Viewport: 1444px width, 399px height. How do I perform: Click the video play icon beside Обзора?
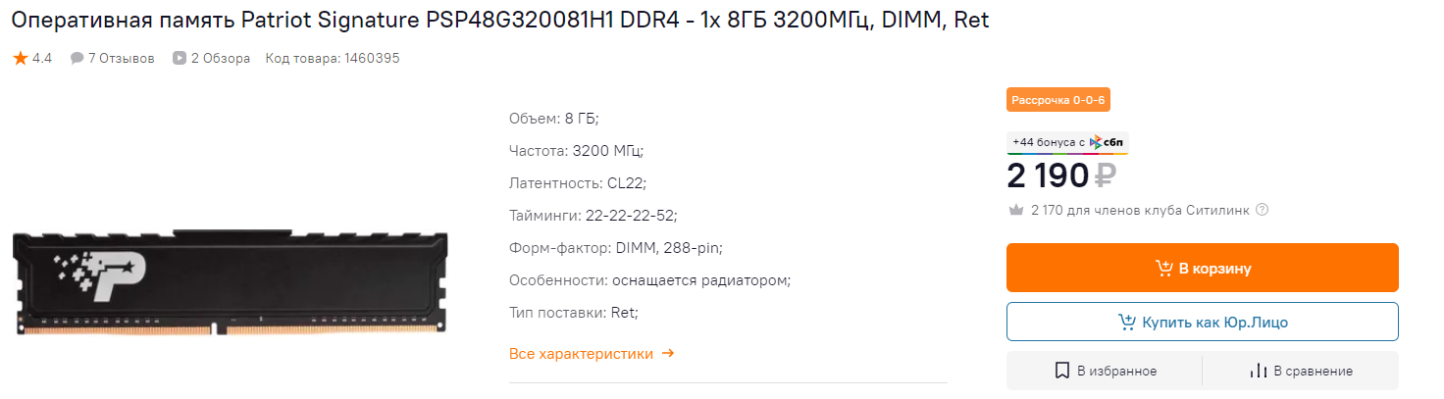point(180,59)
